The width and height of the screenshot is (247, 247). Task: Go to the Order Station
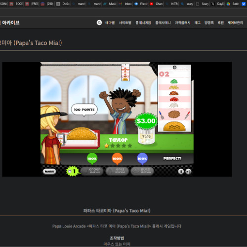point(92,171)
